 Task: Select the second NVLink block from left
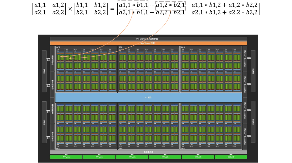pyautogui.click(x=99, y=157)
